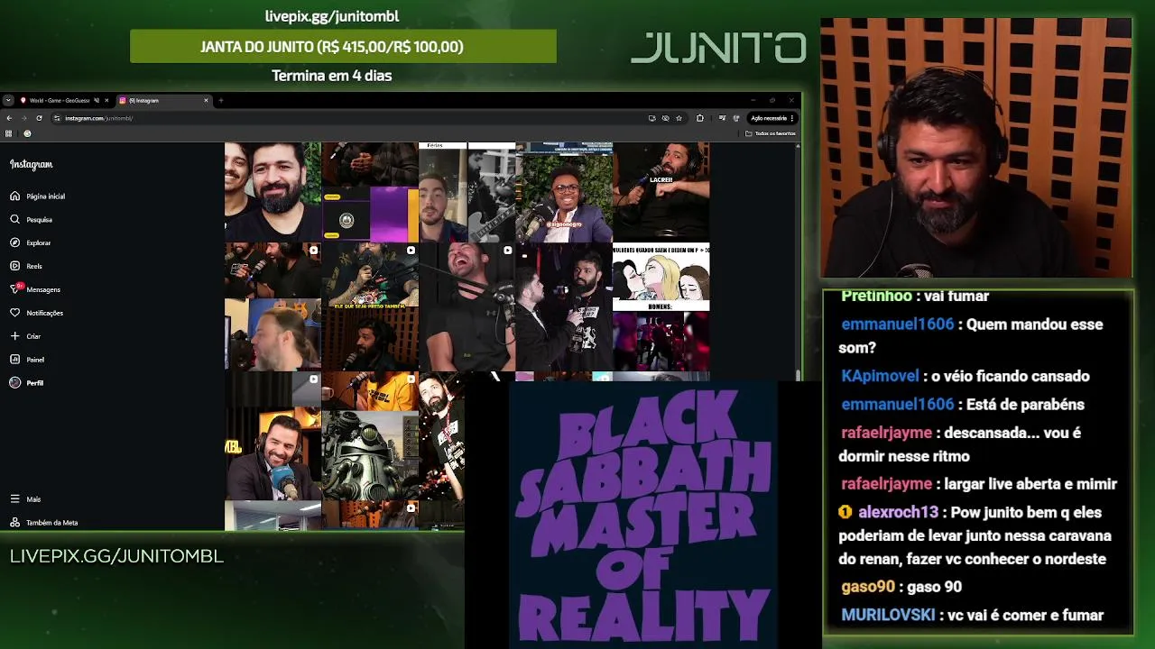Viewport: 1155px width, 649px height.
Task: Close the Instagram tab
Action: coord(206,100)
